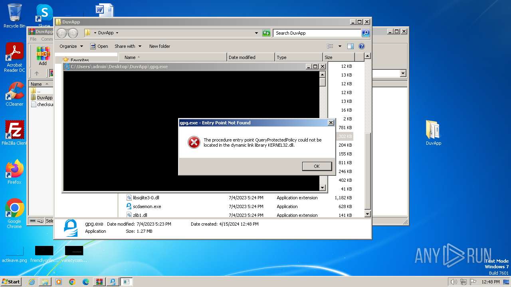Viewport: 511px width, 287px height.
Task: Open Internet Explorer from taskbar
Action: (32, 282)
